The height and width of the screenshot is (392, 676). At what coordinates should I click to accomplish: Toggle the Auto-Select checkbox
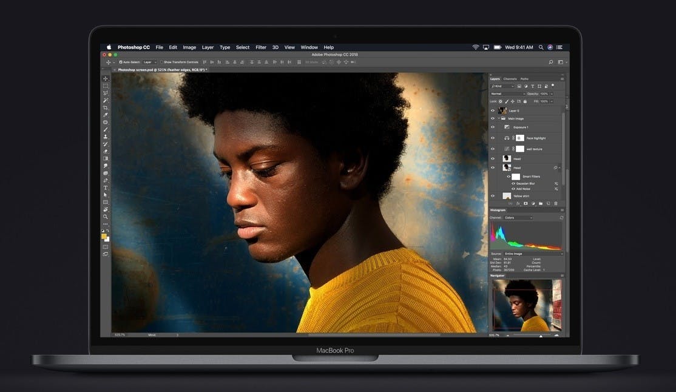pos(121,62)
